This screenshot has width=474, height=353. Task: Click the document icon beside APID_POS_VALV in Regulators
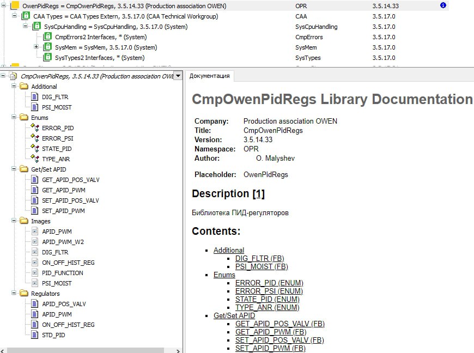click(x=35, y=304)
